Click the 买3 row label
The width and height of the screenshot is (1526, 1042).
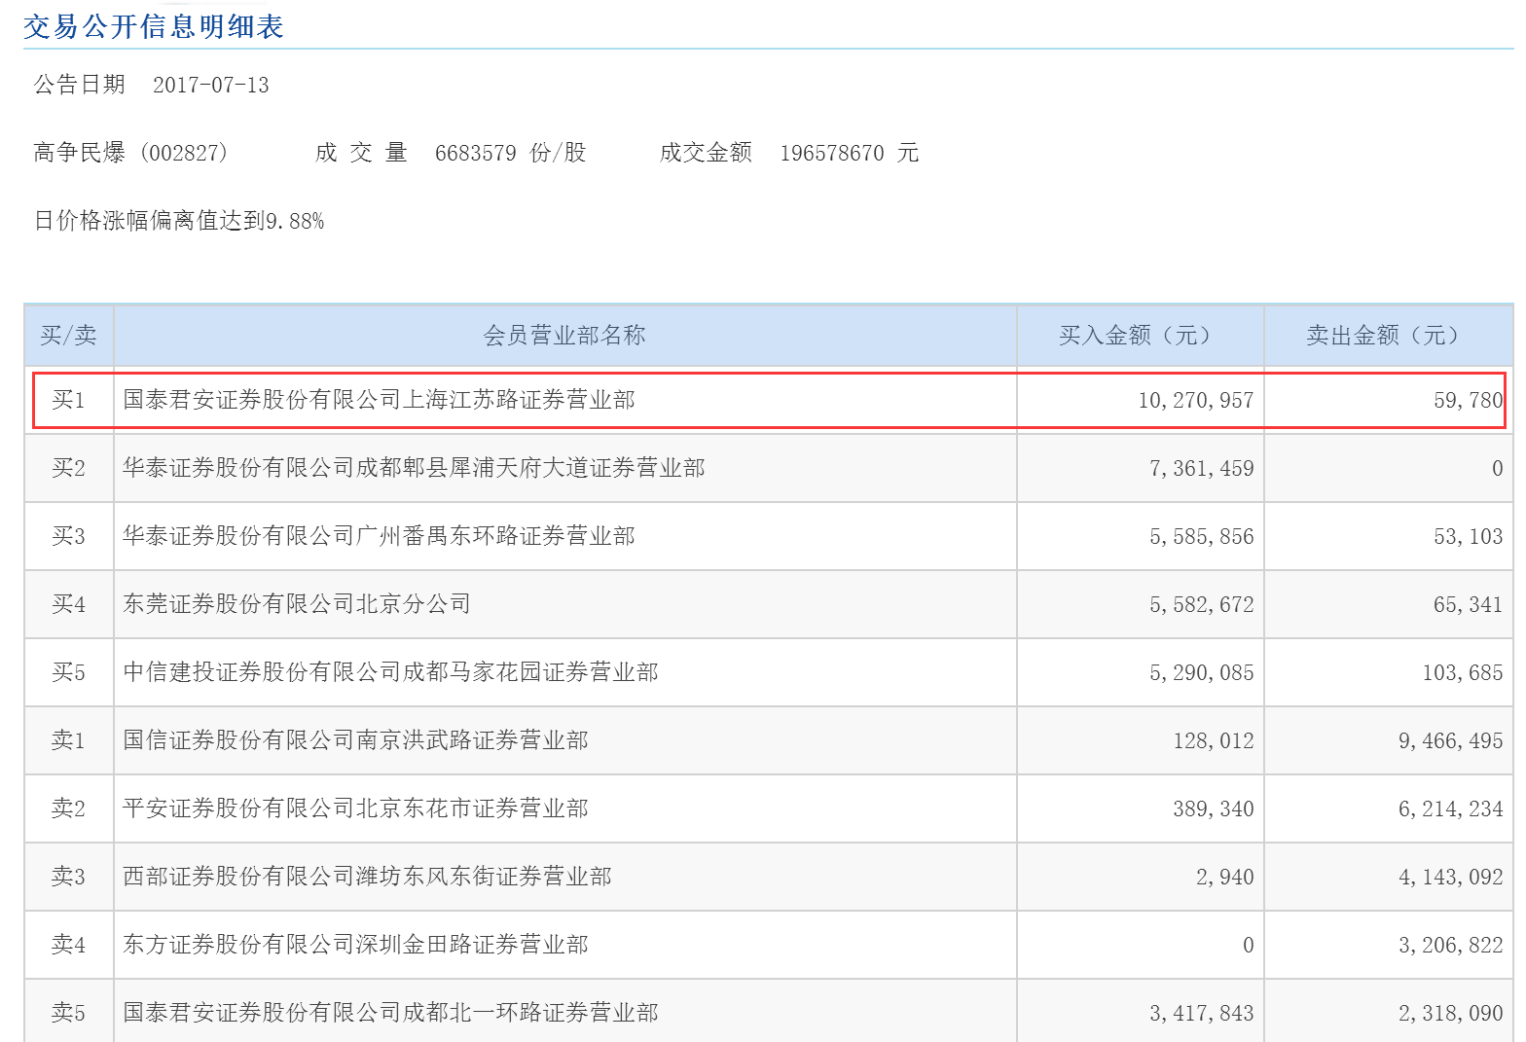(69, 536)
